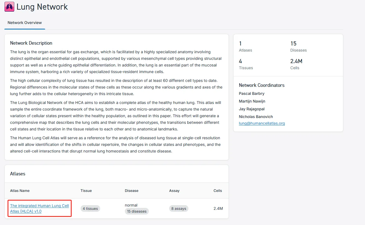This screenshot has width=365, height=225.
Task: Click the Network Description heading
Action: [x=31, y=43]
